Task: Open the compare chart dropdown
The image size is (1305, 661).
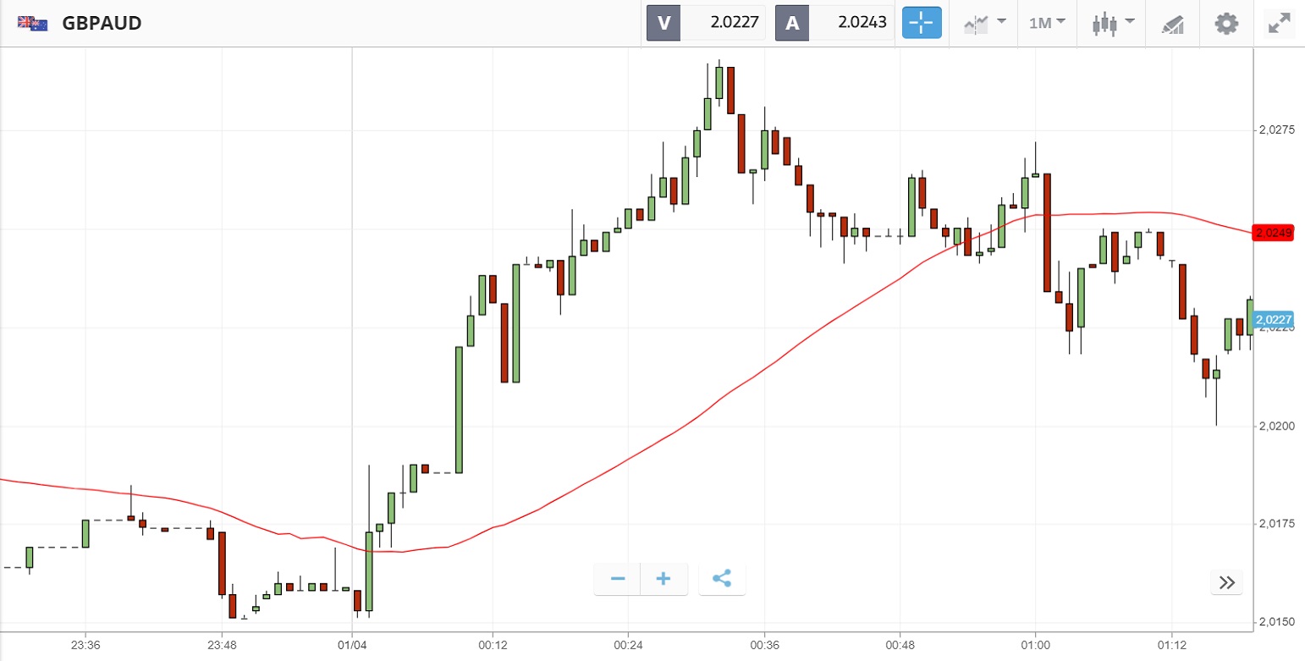Action: point(984,23)
